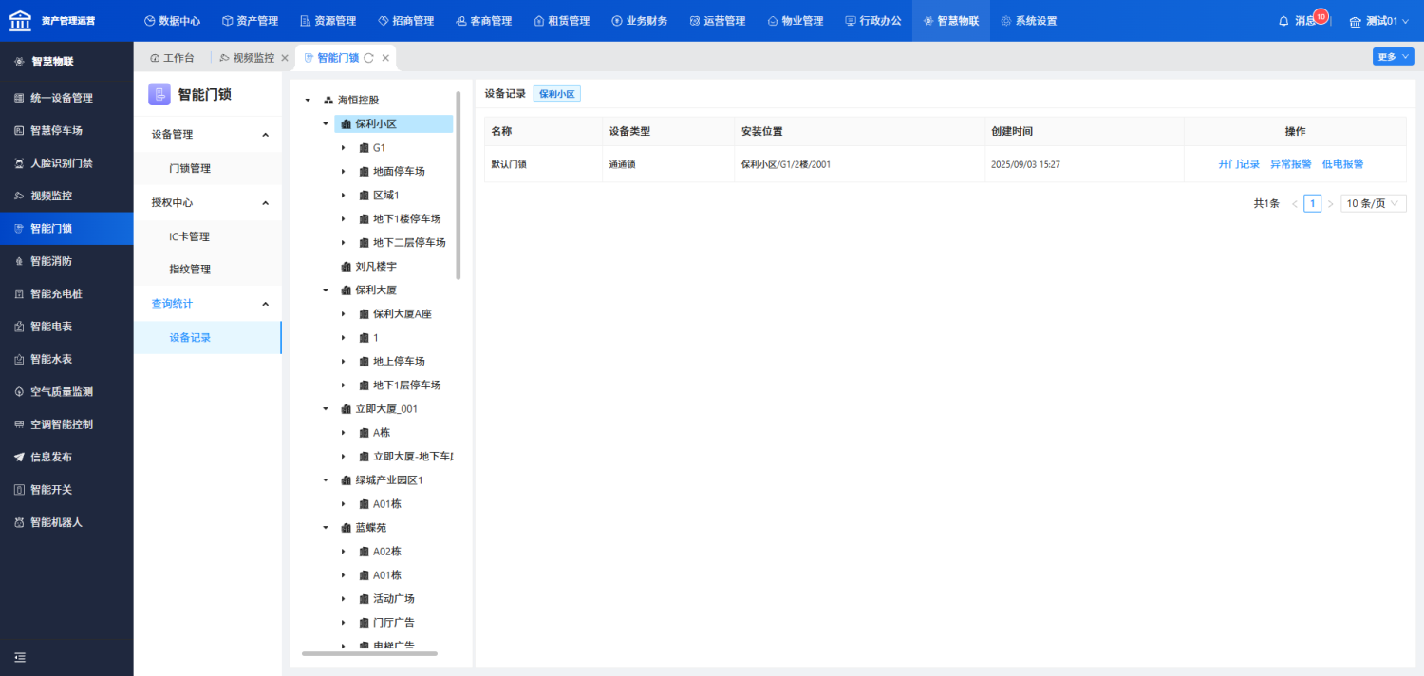Click the 空气质量监测 sidebar icon
1424x676 pixels.
tap(19, 391)
